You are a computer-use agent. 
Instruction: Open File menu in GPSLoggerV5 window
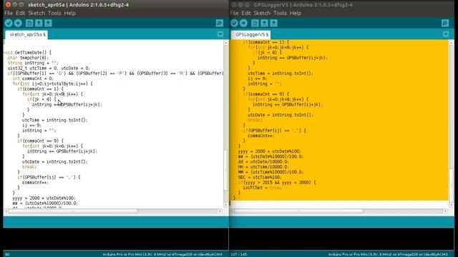pos(234,13)
